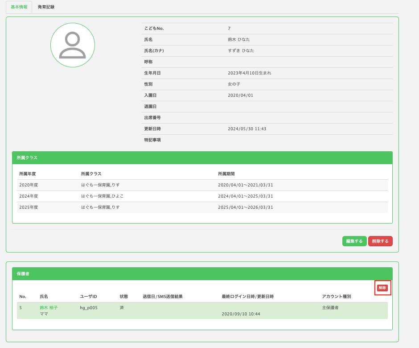Click the こどもNo. label
This screenshot has width=419, height=348.
tap(154, 29)
